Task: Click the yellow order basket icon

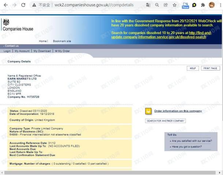Action: [148, 111]
